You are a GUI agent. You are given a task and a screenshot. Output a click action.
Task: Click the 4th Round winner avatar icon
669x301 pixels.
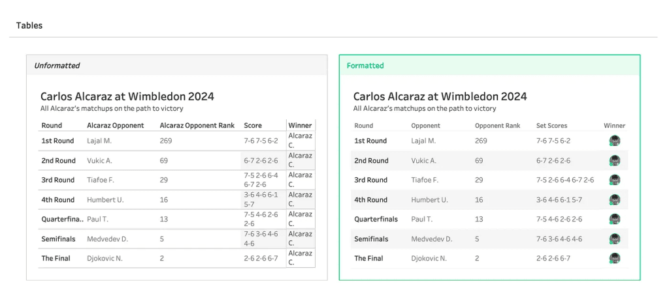coord(614,199)
